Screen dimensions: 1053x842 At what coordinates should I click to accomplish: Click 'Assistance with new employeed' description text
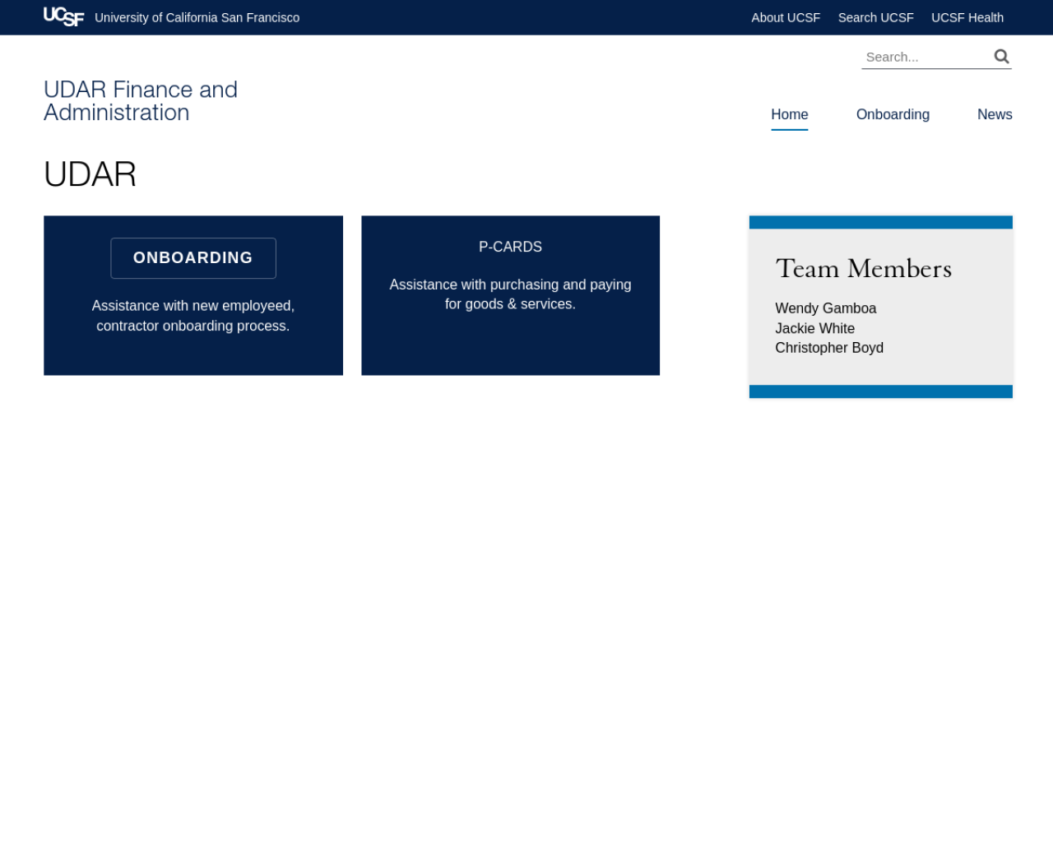[193, 316]
